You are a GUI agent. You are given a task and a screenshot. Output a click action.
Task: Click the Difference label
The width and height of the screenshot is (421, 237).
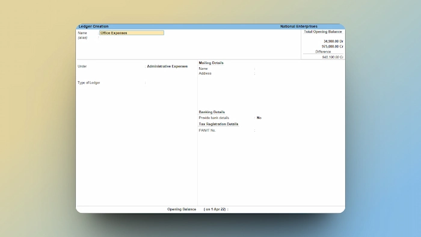tap(323, 52)
